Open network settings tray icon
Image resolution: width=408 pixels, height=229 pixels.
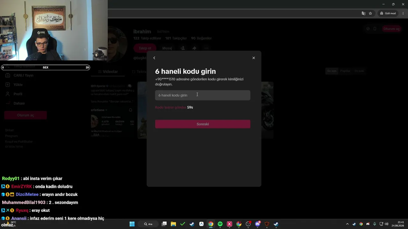click(381, 224)
